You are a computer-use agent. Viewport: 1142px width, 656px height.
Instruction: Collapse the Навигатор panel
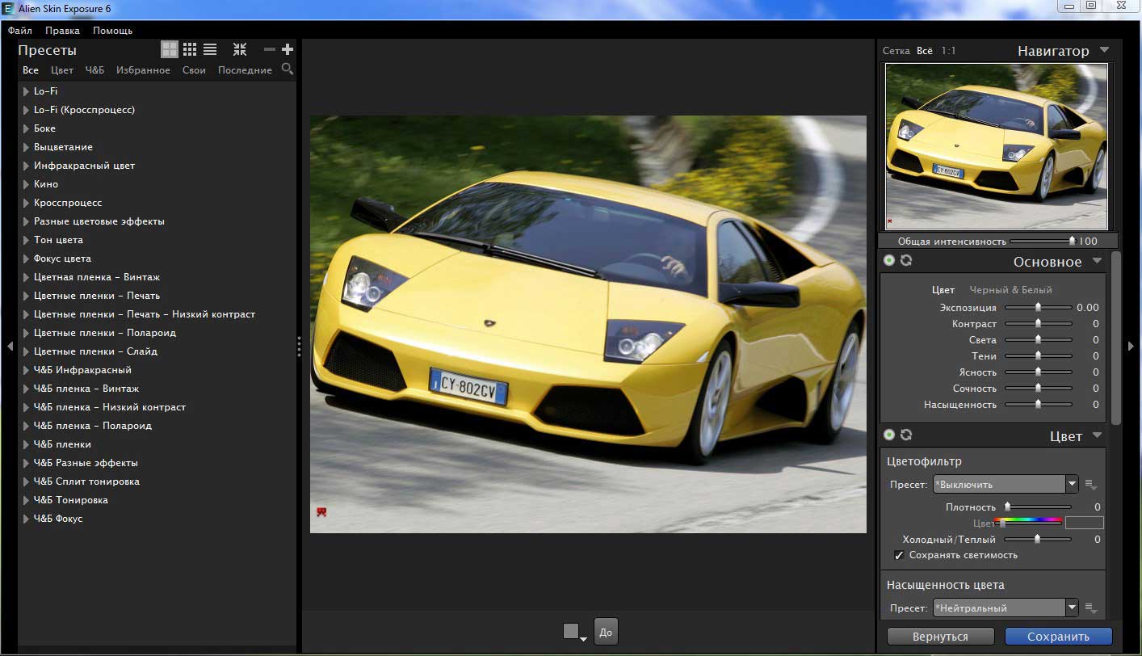(1105, 50)
